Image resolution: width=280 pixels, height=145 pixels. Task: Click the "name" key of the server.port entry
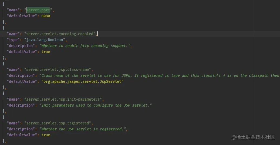pos(14,10)
